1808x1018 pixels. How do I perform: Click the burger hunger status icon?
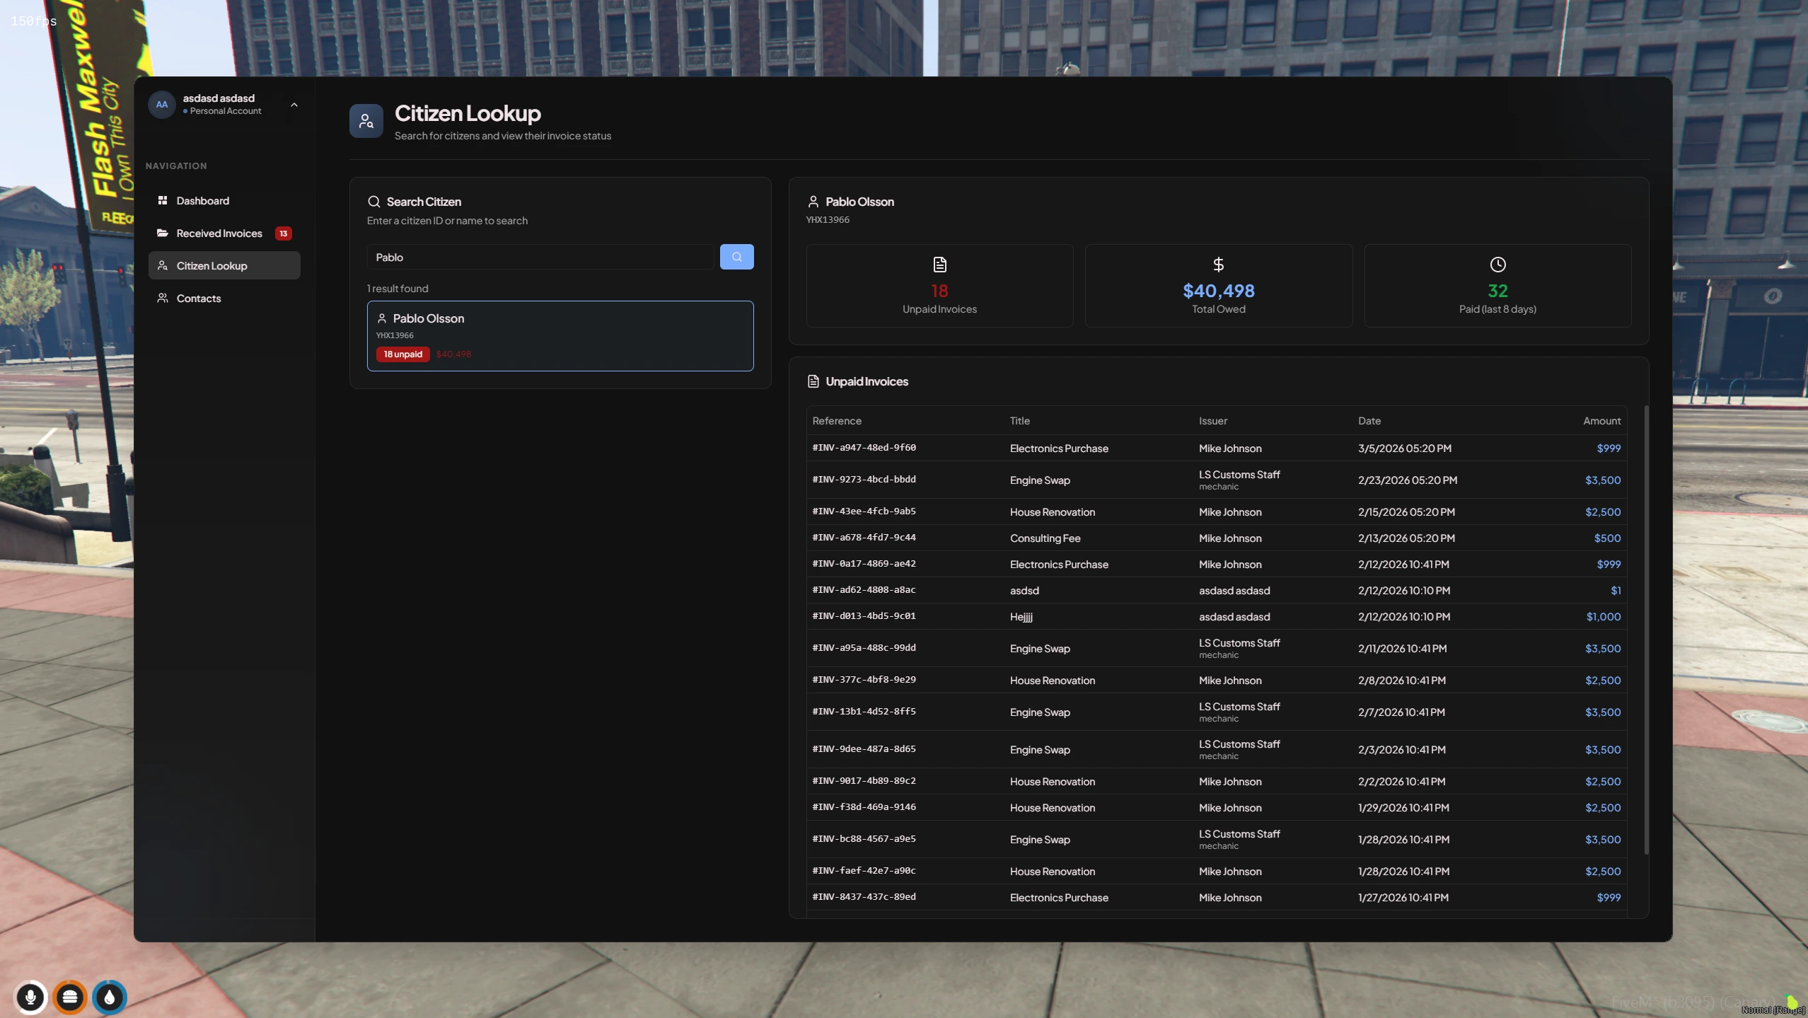[70, 997]
